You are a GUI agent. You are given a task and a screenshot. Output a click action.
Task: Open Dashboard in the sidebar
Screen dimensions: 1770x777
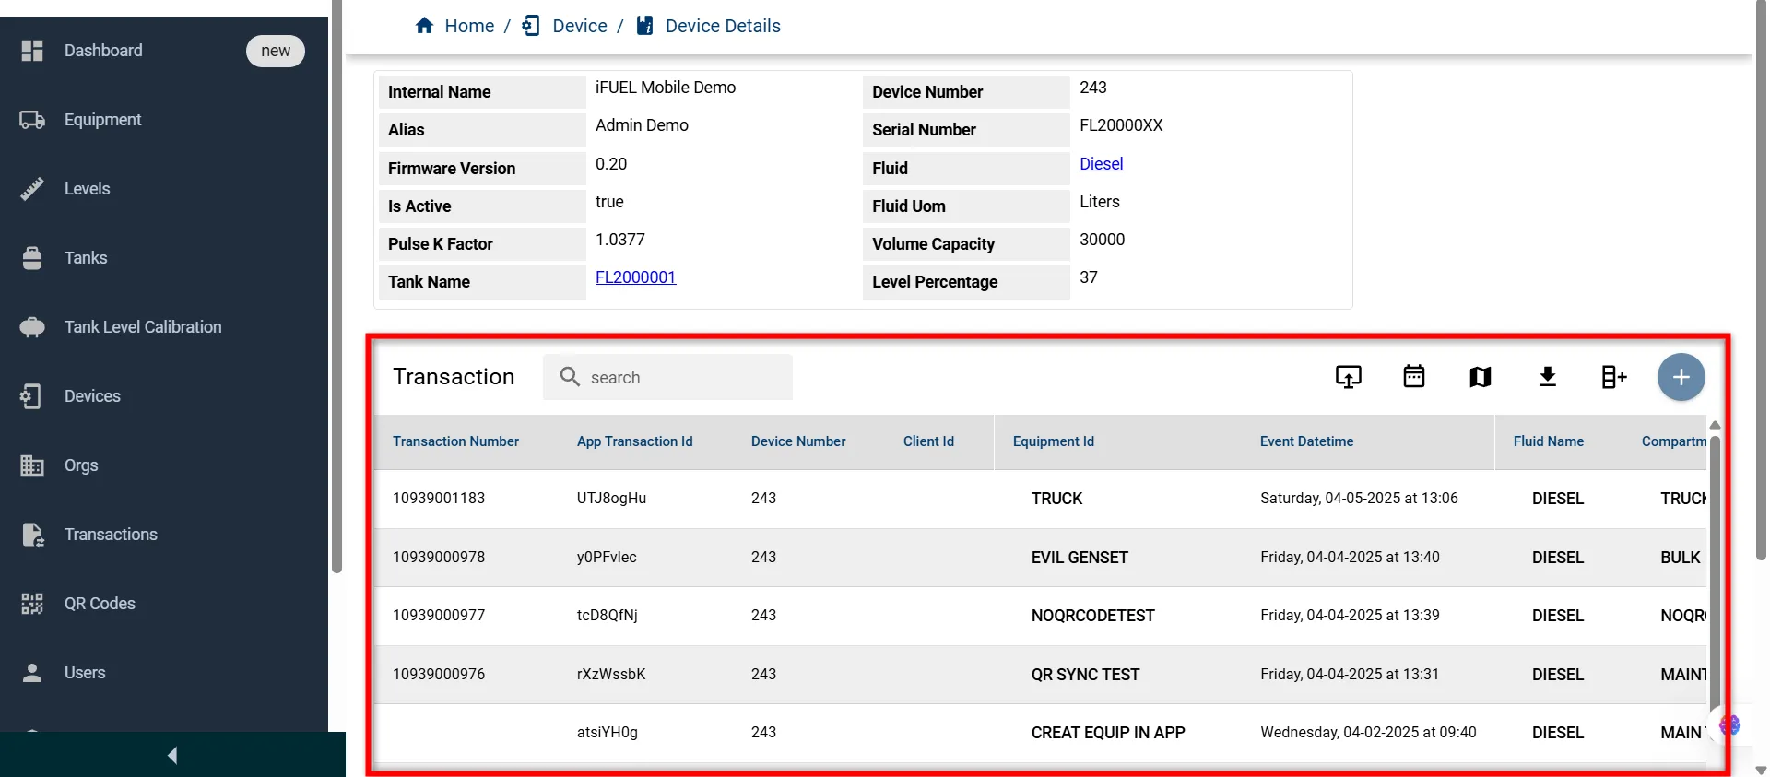pos(103,51)
